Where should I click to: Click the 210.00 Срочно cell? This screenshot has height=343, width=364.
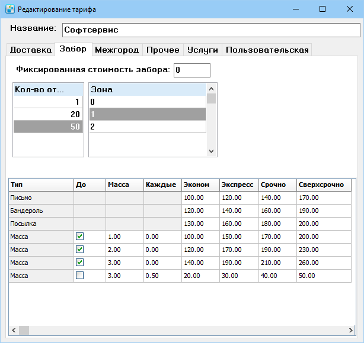[277, 263]
